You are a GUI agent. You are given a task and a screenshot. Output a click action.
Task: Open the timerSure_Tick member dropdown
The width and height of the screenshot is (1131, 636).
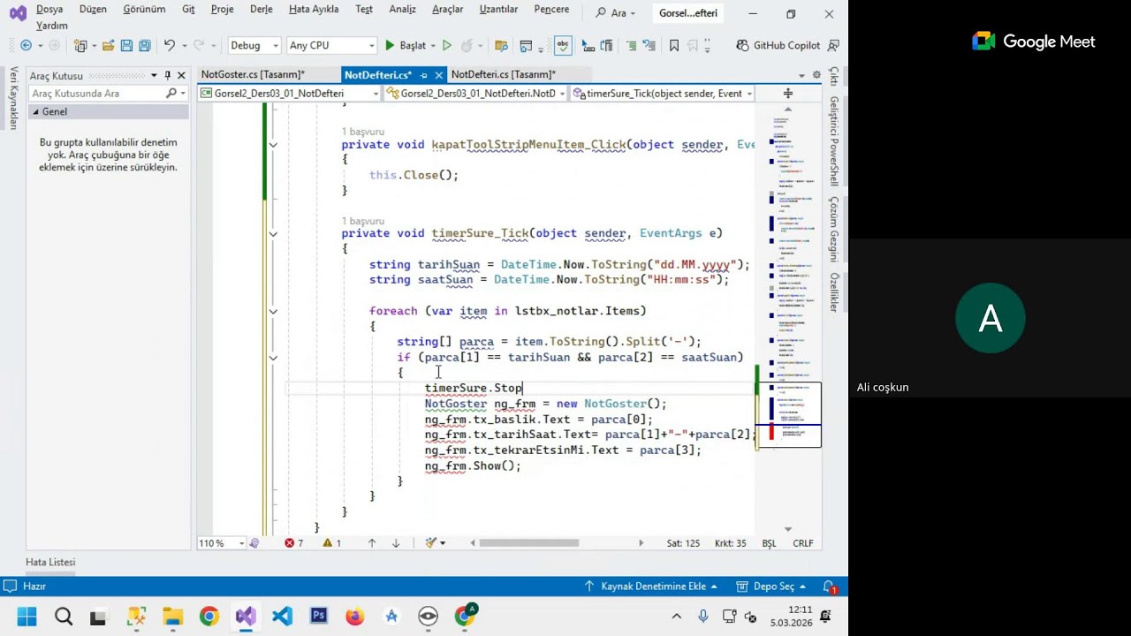click(663, 93)
